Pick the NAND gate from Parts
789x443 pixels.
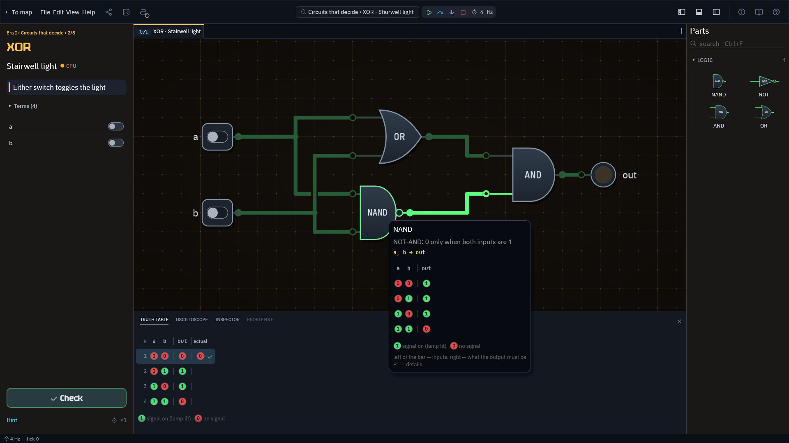point(718,86)
